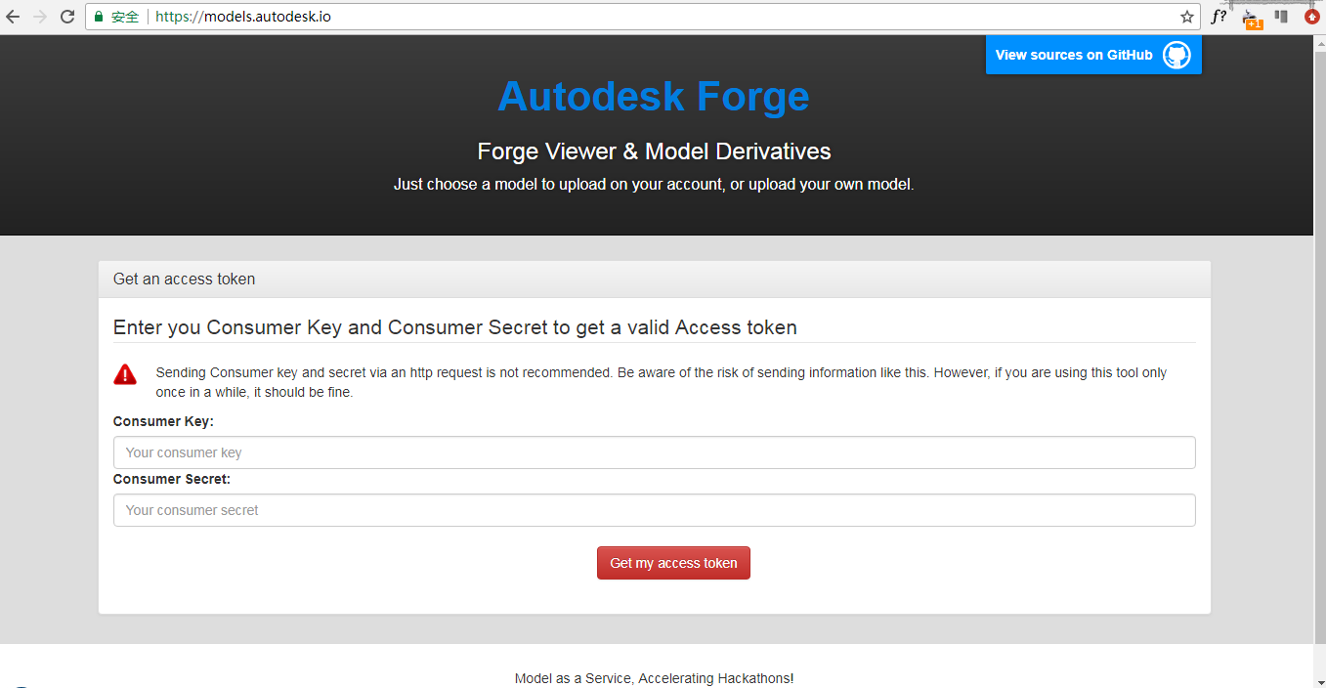Viewport: 1326px width, 688px height.
Task: Reload the page with the refresh icon
Action: (67, 17)
